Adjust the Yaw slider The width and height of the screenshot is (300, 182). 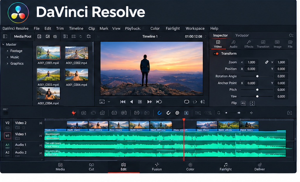(x=257, y=97)
